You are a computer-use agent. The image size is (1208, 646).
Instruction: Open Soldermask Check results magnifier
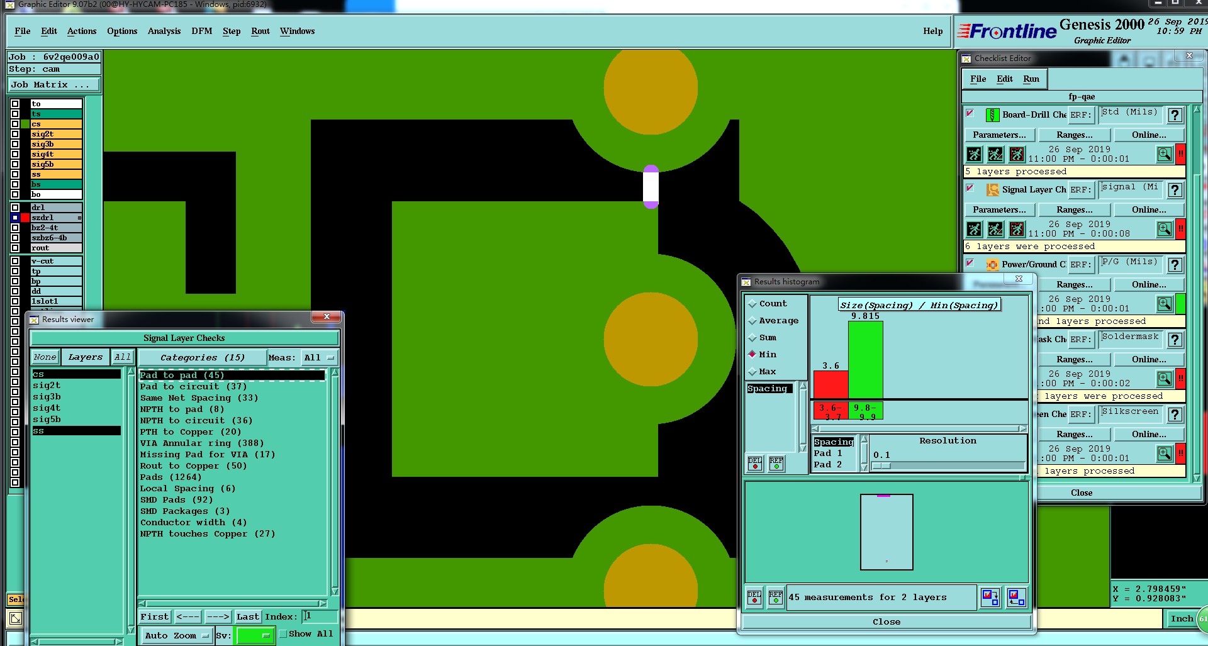pyautogui.click(x=1165, y=379)
